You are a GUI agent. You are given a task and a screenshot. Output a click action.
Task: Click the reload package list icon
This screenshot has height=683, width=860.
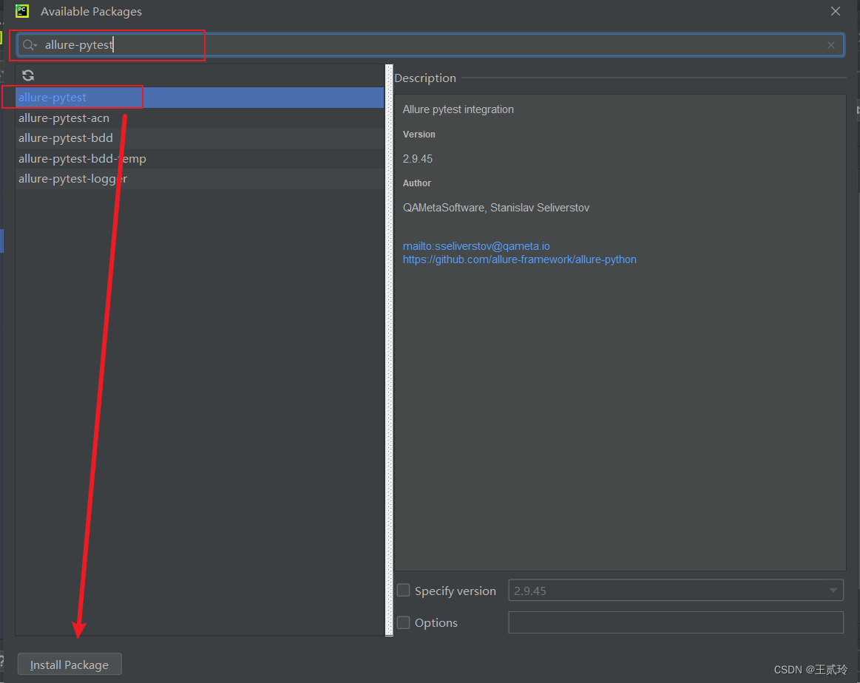pos(28,75)
